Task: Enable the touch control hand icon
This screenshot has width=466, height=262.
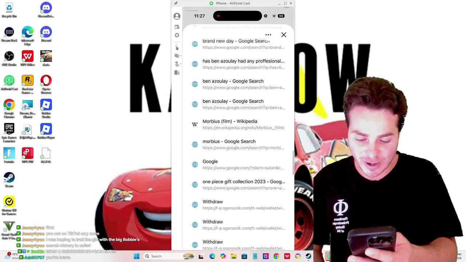Action: point(177,48)
